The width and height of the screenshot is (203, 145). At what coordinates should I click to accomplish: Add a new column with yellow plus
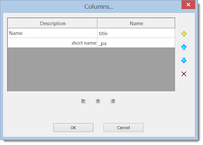184,34
